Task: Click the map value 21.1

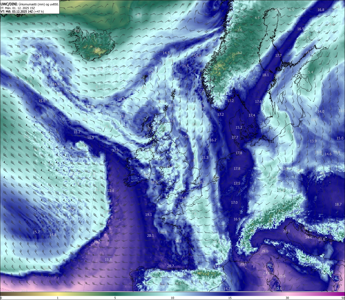Action: tap(287, 231)
